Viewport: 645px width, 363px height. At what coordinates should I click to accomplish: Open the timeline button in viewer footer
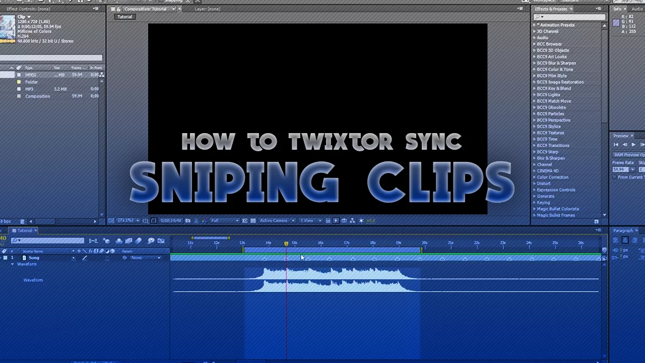pyautogui.click(x=344, y=220)
